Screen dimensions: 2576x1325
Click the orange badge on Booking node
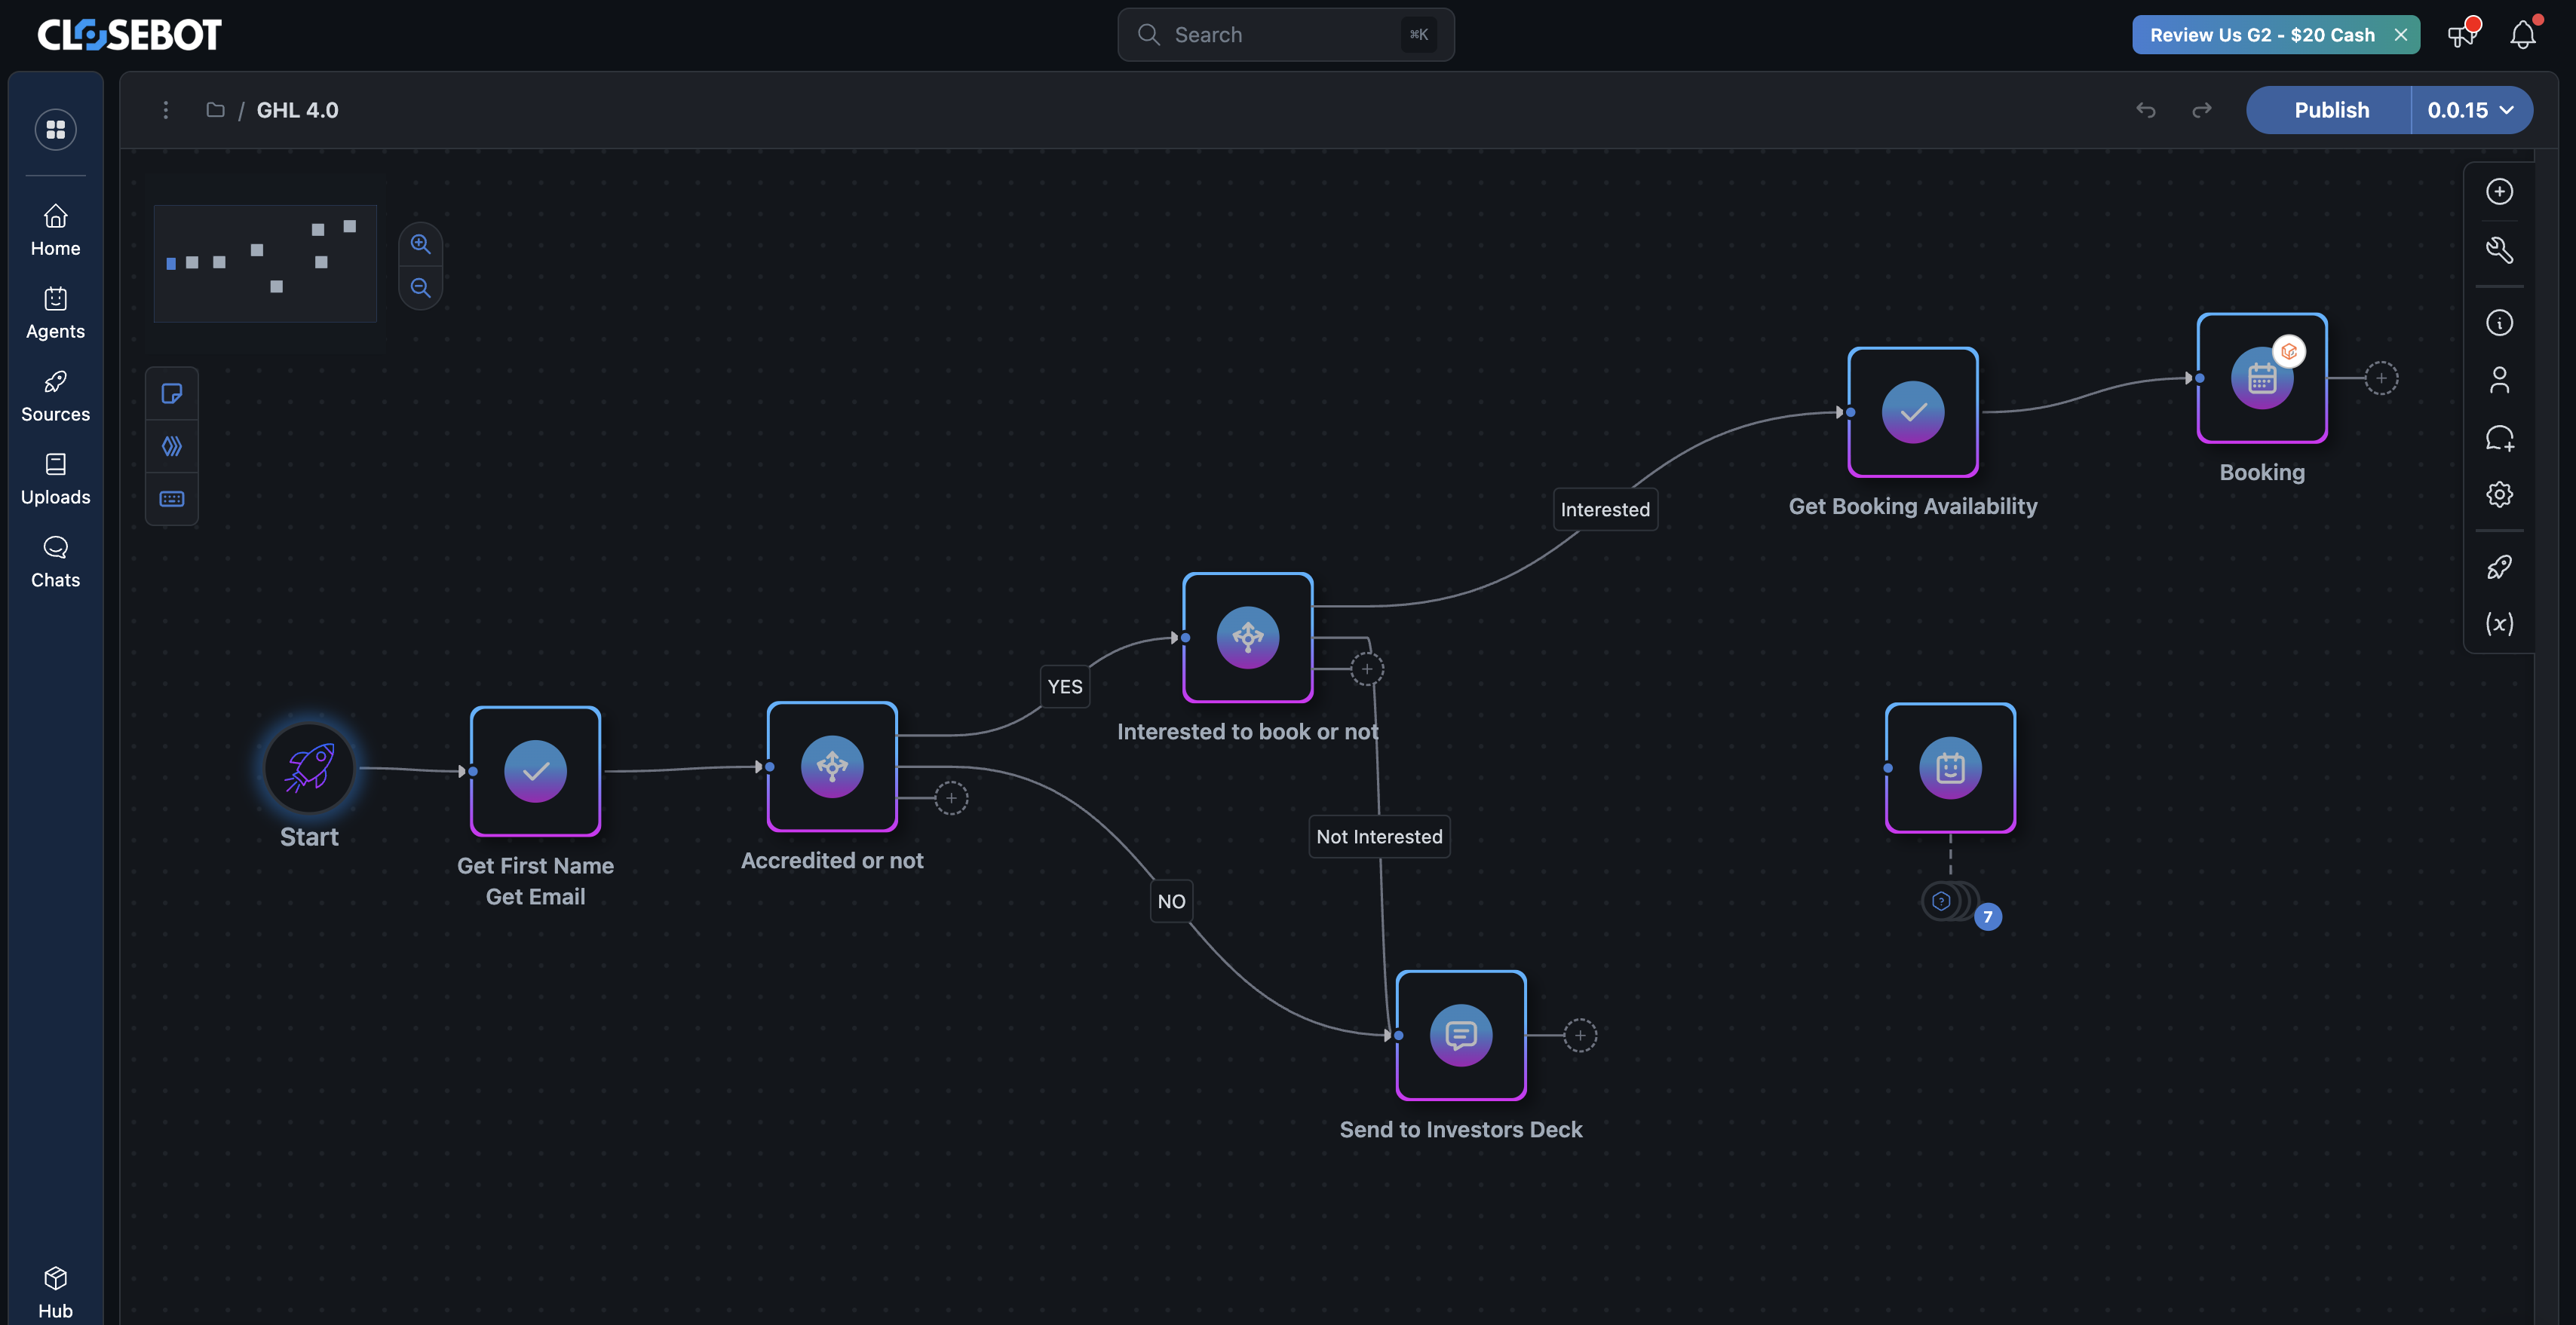2288,352
